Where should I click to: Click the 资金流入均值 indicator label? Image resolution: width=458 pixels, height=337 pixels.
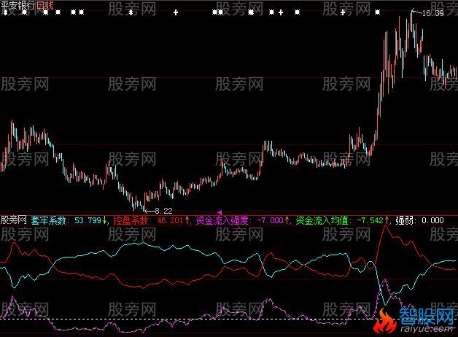click(322, 220)
